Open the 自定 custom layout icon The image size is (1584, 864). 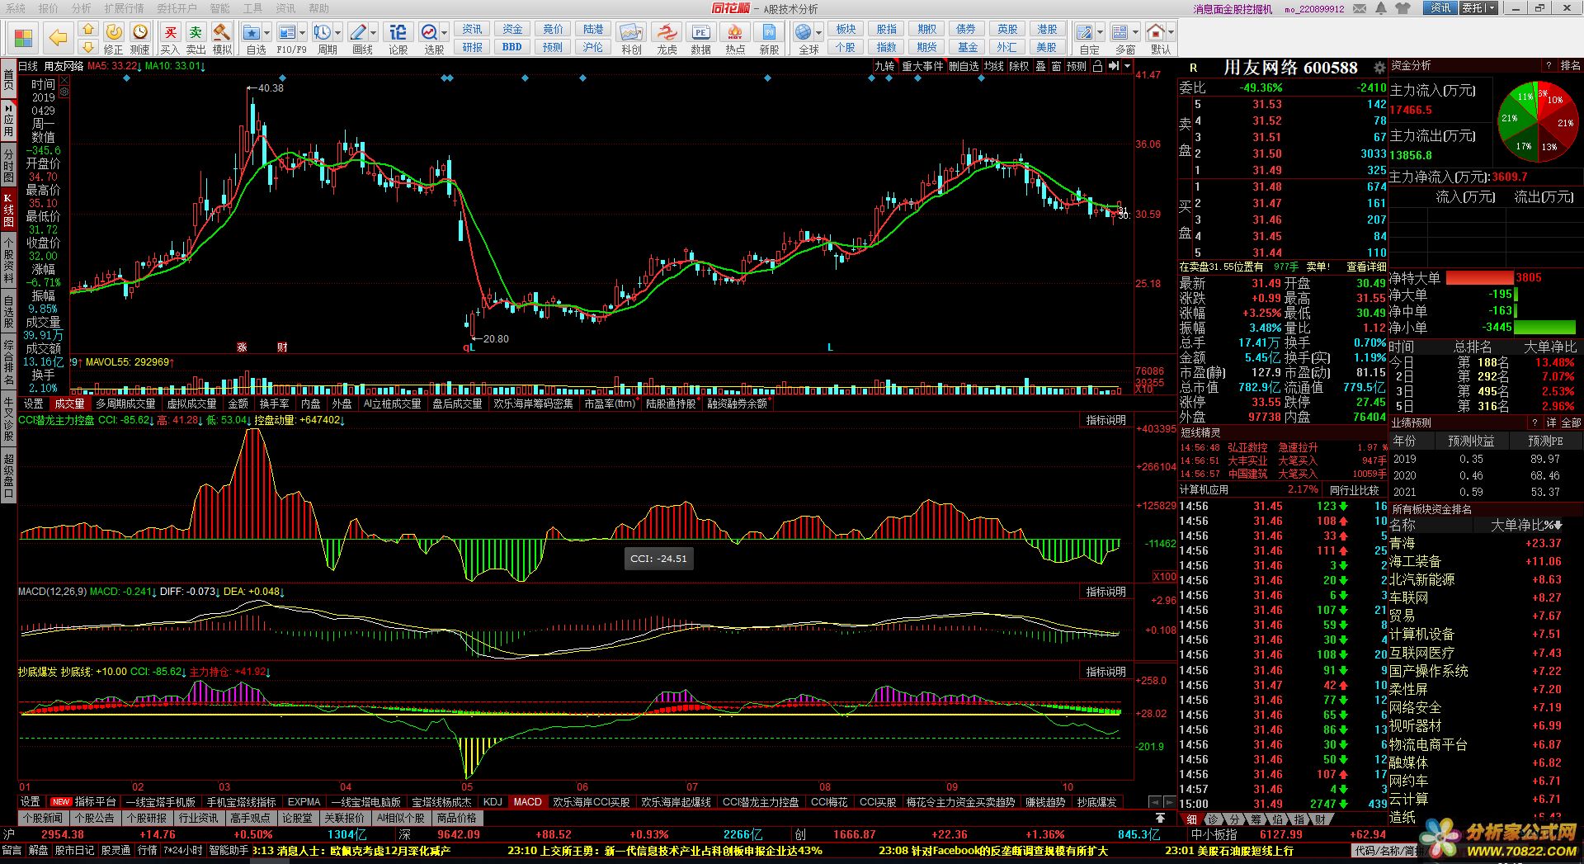point(1086,32)
